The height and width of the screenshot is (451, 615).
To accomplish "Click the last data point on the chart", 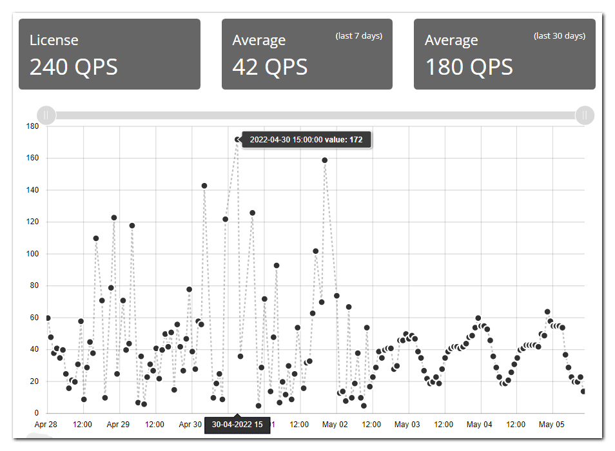I will tap(583, 391).
